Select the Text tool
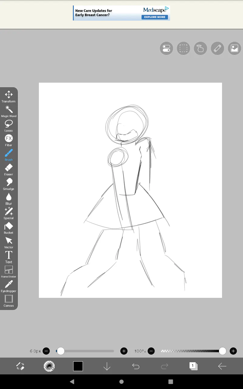243x389 pixels. [9, 257]
